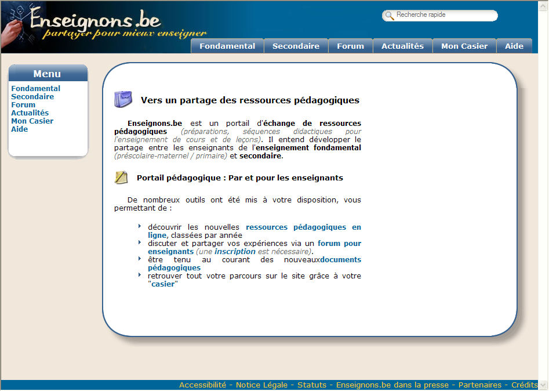
Task: Select Secondaire in the side Menu
Action: tap(32, 97)
